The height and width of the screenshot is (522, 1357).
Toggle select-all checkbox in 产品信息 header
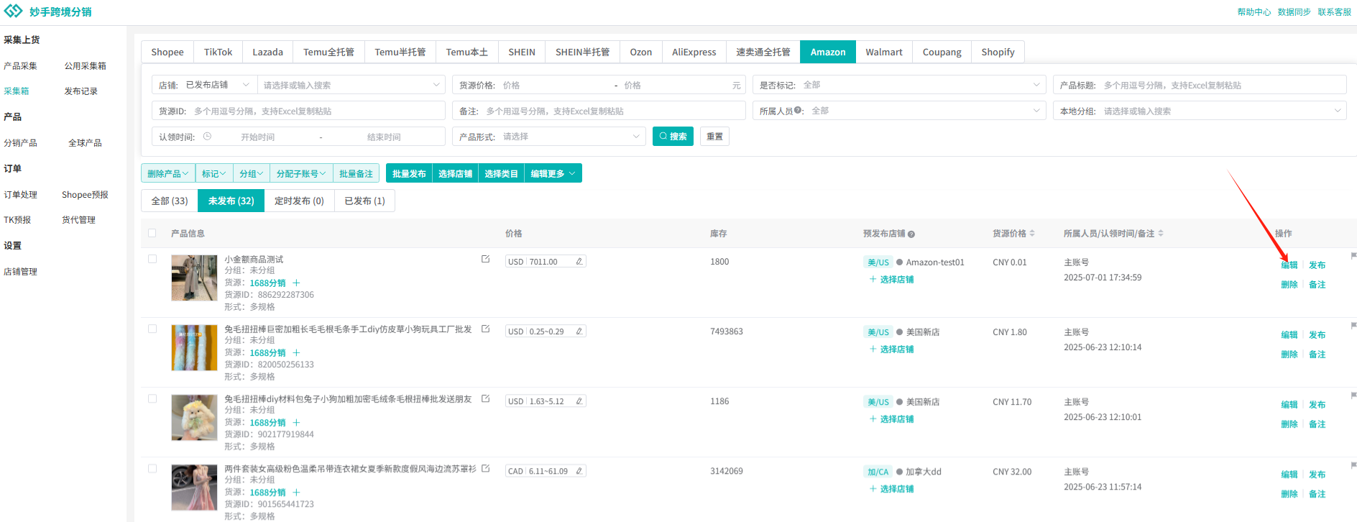pos(152,233)
